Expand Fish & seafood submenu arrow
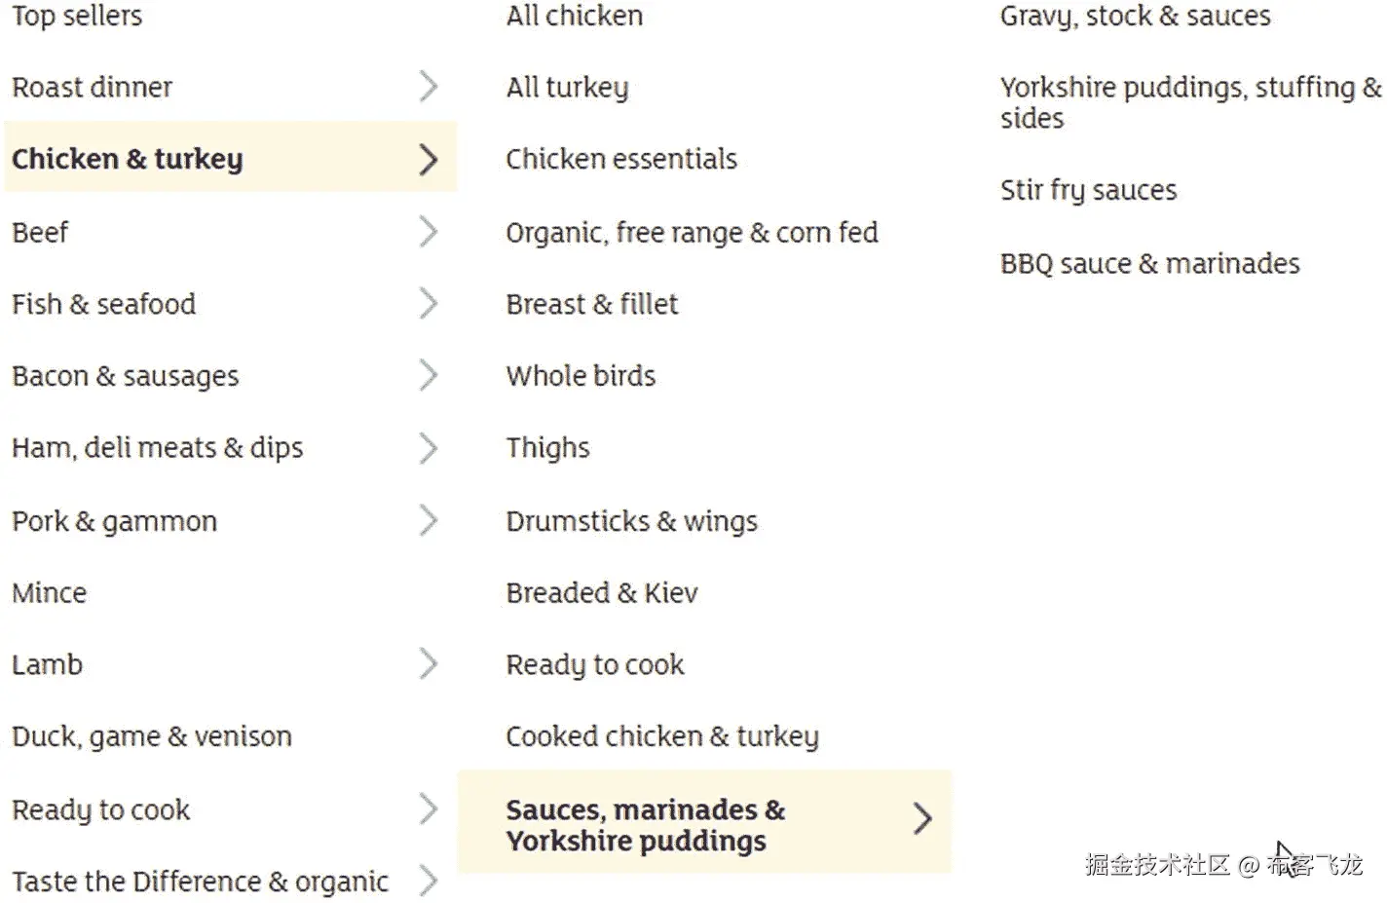 [428, 304]
